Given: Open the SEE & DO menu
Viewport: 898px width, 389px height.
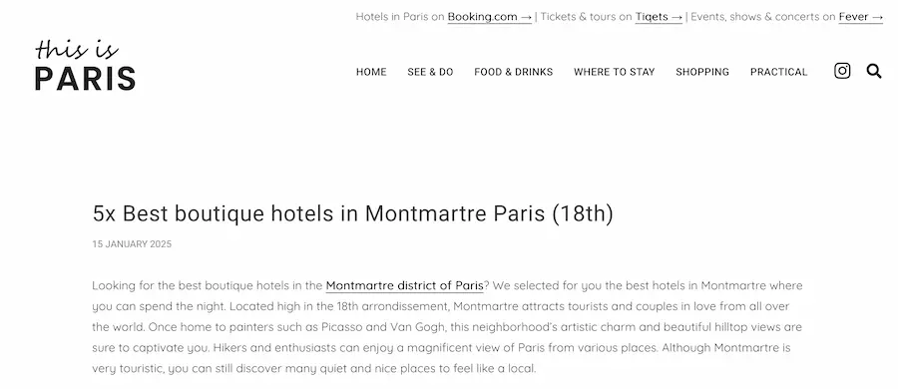Looking at the screenshot, I should coord(430,72).
